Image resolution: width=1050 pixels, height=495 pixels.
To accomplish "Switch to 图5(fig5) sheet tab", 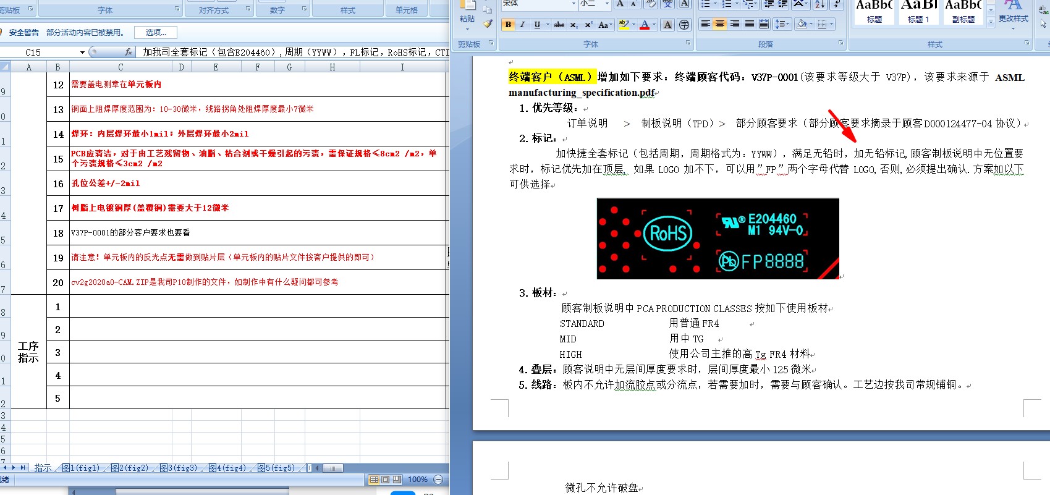I will point(276,468).
